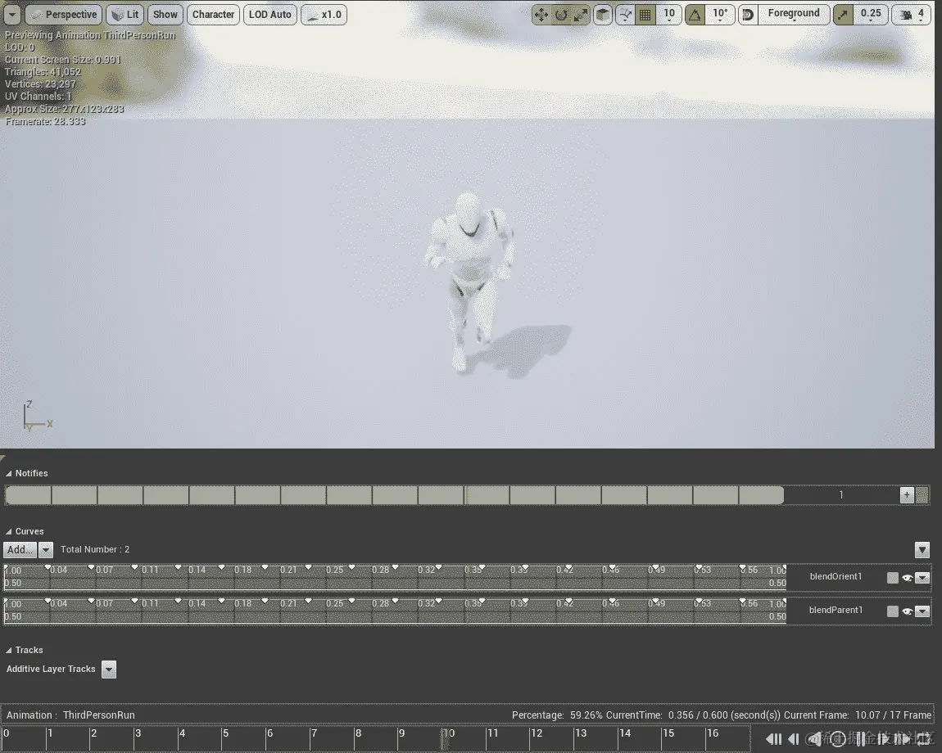The height and width of the screenshot is (753, 942).
Task: Toggle surface snapping icon
Action: 625,15
